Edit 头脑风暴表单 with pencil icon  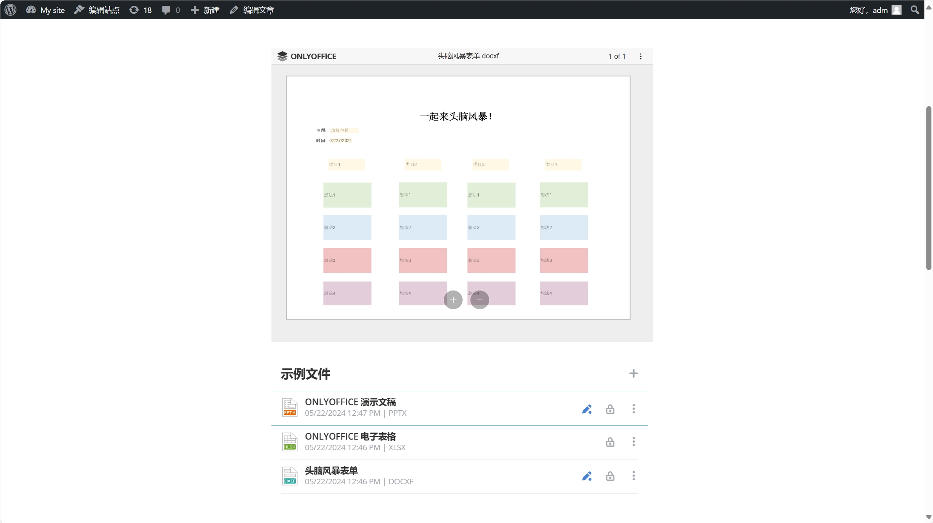click(x=587, y=476)
